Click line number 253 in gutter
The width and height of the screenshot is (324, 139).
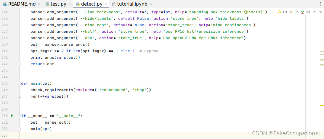coord(4,135)
